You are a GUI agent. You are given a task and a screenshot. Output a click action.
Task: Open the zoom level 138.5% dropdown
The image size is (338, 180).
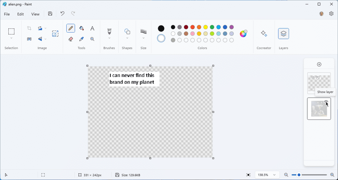pyautogui.click(x=274, y=175)
